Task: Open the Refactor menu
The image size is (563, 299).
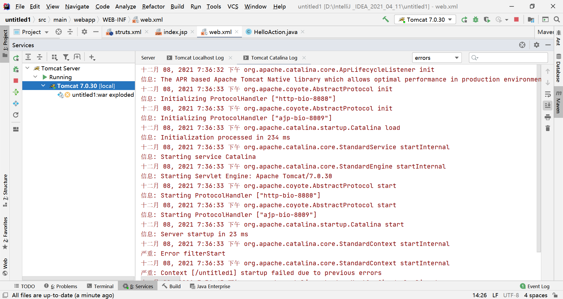Action: (x=153, y=6)
